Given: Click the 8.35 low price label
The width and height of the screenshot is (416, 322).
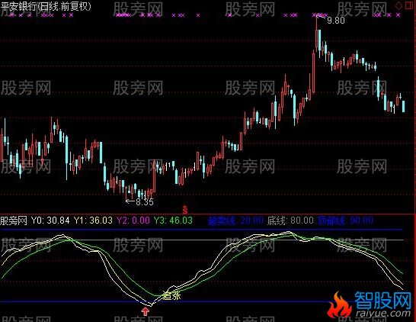Looking at the screenshot, I should point(145,202).
